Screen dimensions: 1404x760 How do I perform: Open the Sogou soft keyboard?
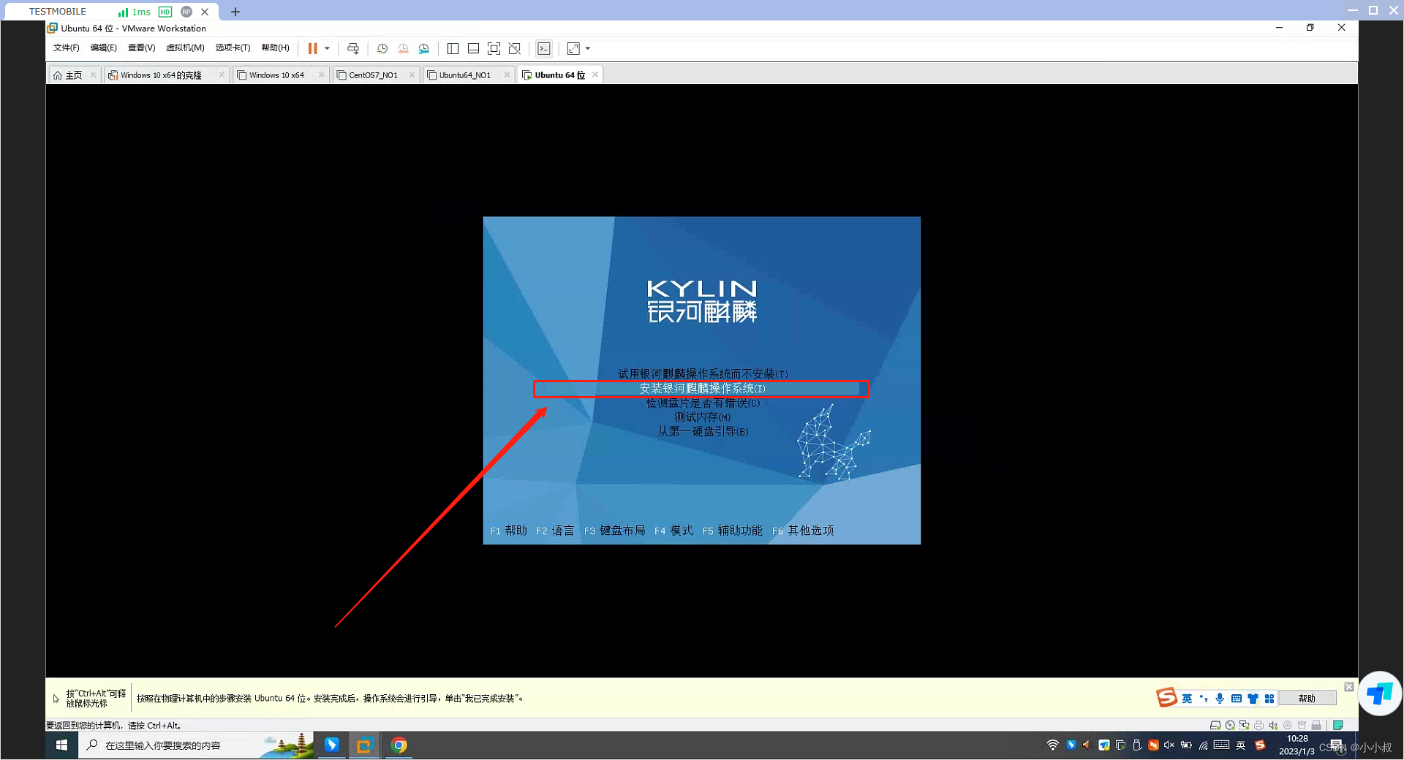[x=1237, y=699]
